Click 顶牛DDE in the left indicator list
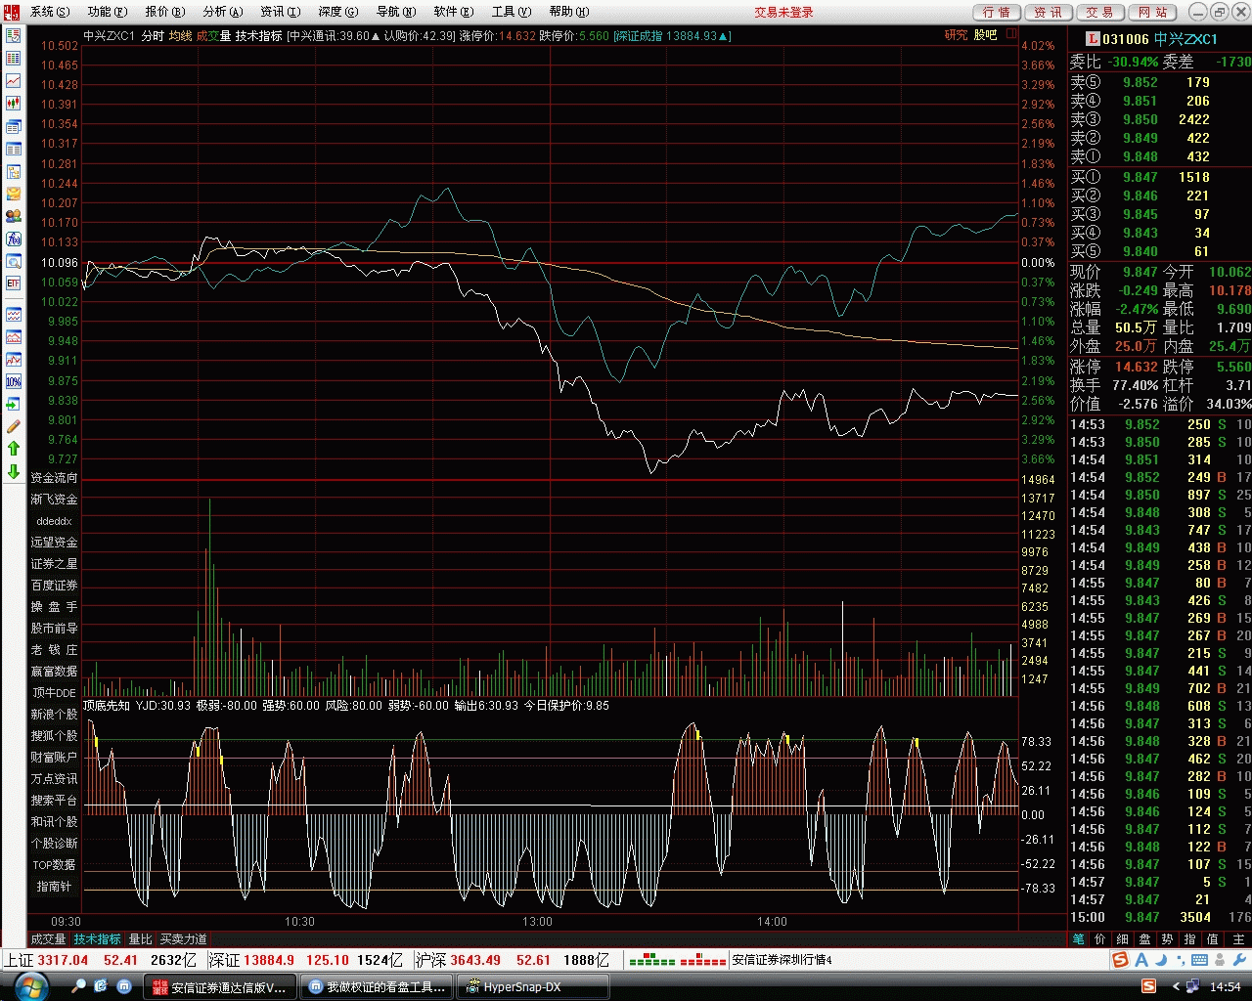Viewport: 1252px width, 1001px height. (x=54, y=693)
